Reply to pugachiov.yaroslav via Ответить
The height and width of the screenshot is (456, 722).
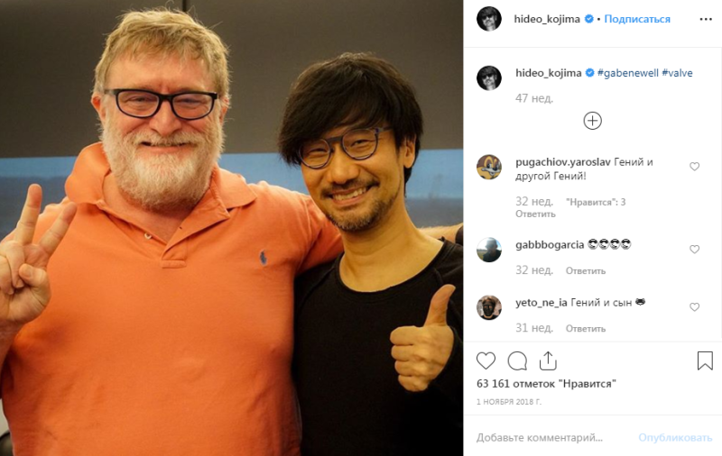[535, 214]
